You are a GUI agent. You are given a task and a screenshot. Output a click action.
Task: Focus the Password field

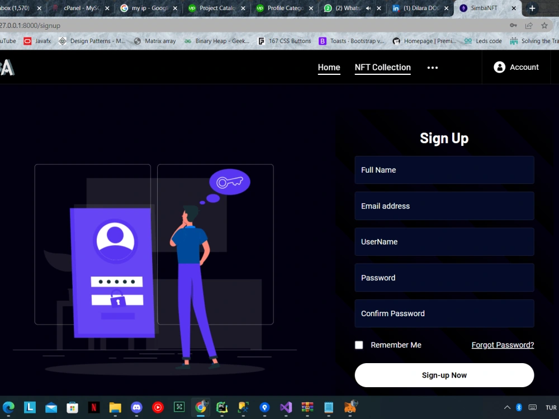click(444, 278)
